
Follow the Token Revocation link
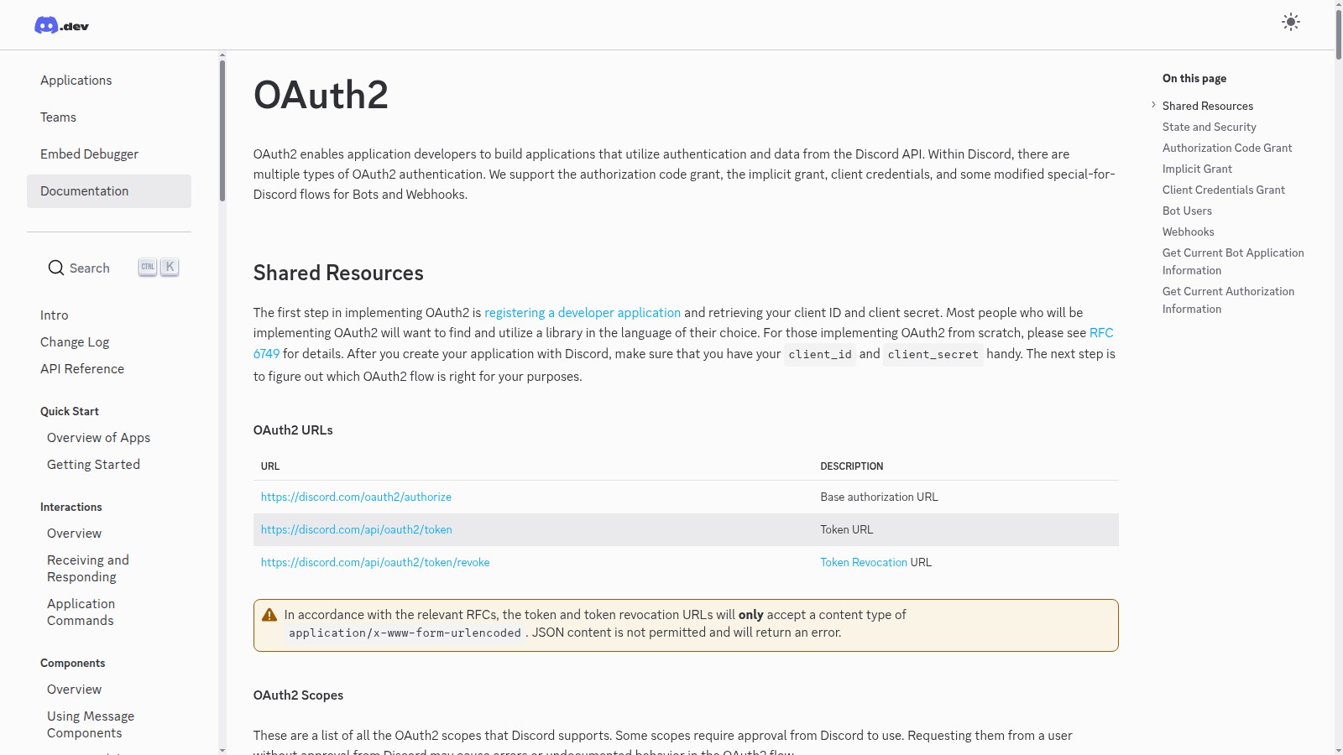tap(863, 563)
